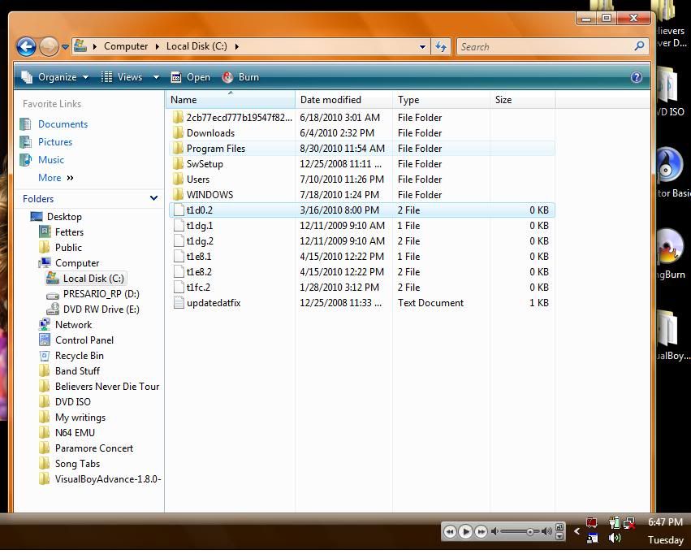Play media with taskbar player Play button
Viewport: 691px width, 554px height.
[465, 532]
